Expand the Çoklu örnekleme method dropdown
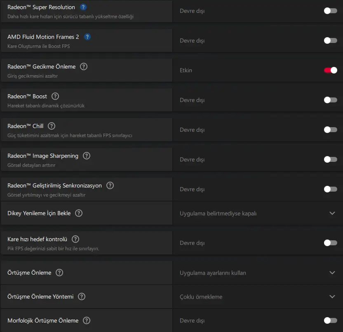This screenshot has height=332, width=343. (258, 297)
